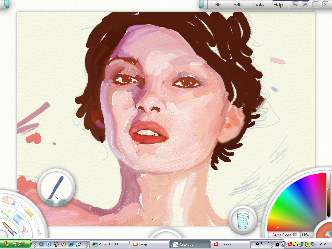Click the volume speaker tray icon

[313, 244]
